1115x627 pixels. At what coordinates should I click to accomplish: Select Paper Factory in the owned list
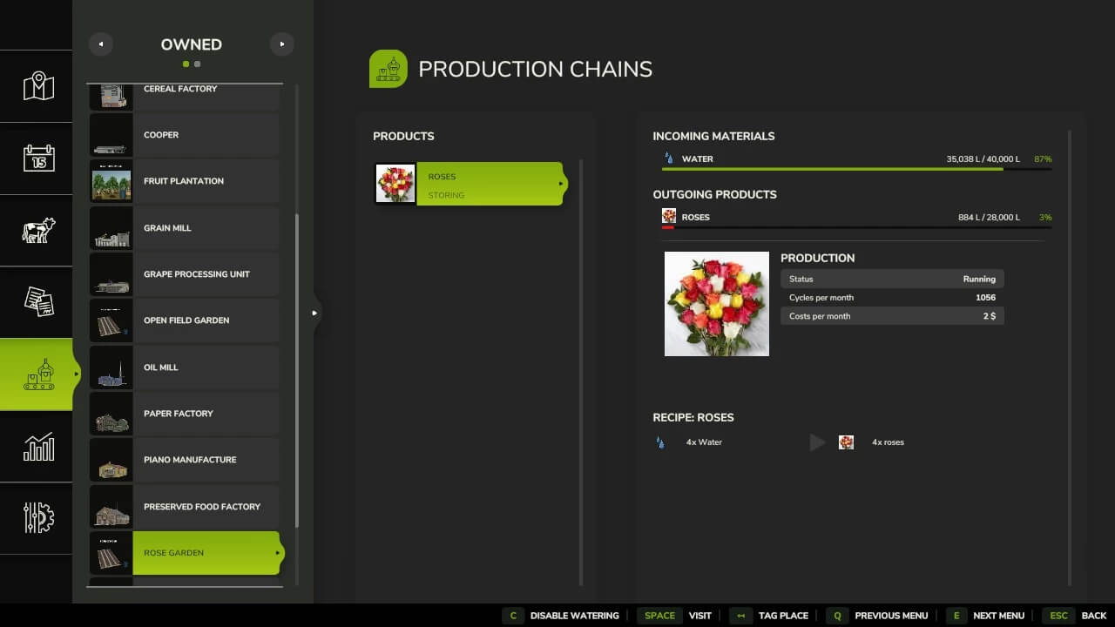(206, 414)
